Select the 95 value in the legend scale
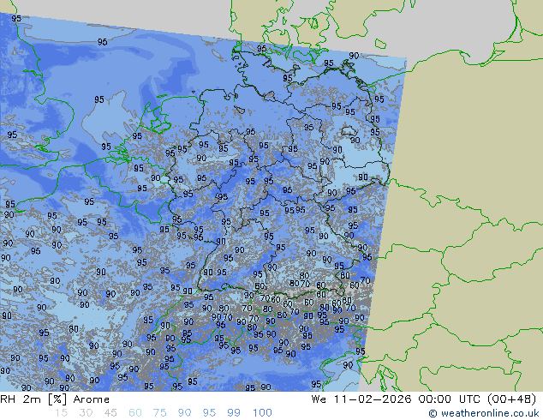543x420 pixels. pyautogui.click(x=209, y=413)
